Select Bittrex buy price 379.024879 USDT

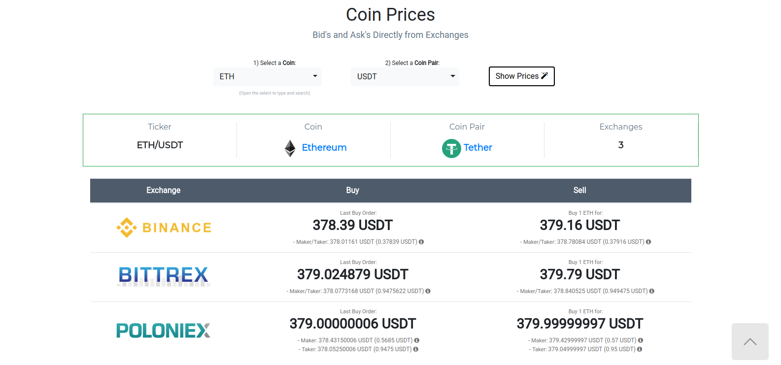click(353, 274)
